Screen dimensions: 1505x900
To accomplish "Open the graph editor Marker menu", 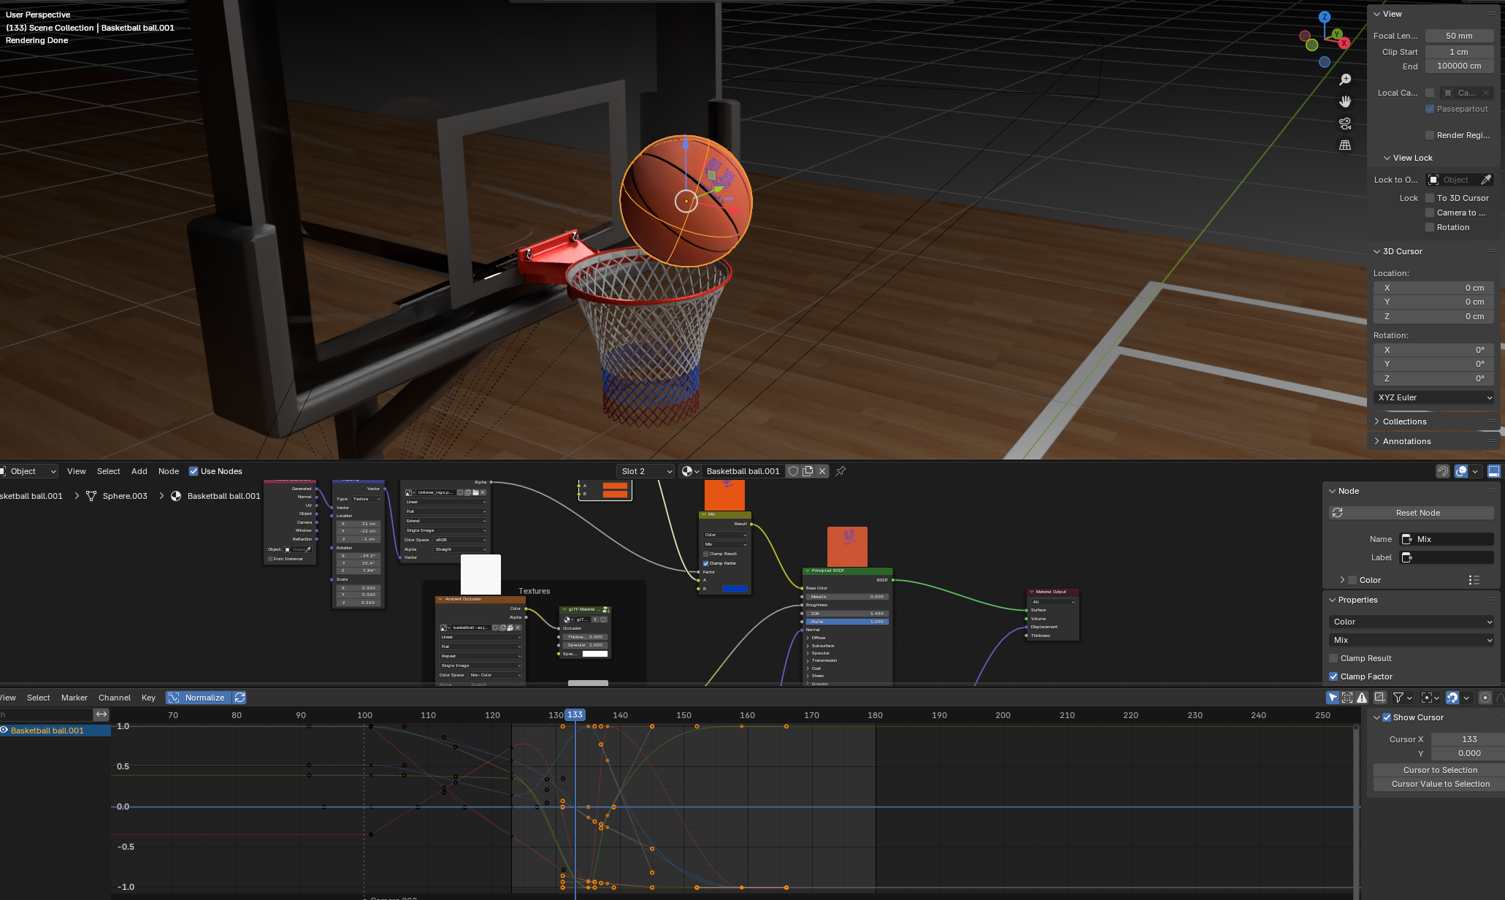I will (x=74, y=698).
